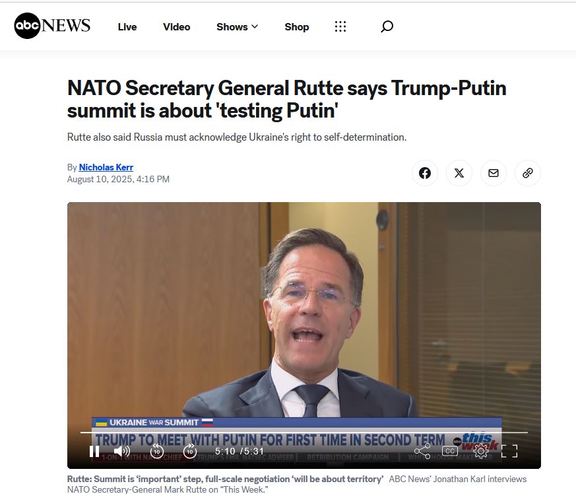Rewind video ten seconds
Screen dimensions: 576x494
(x=157, y=451)
